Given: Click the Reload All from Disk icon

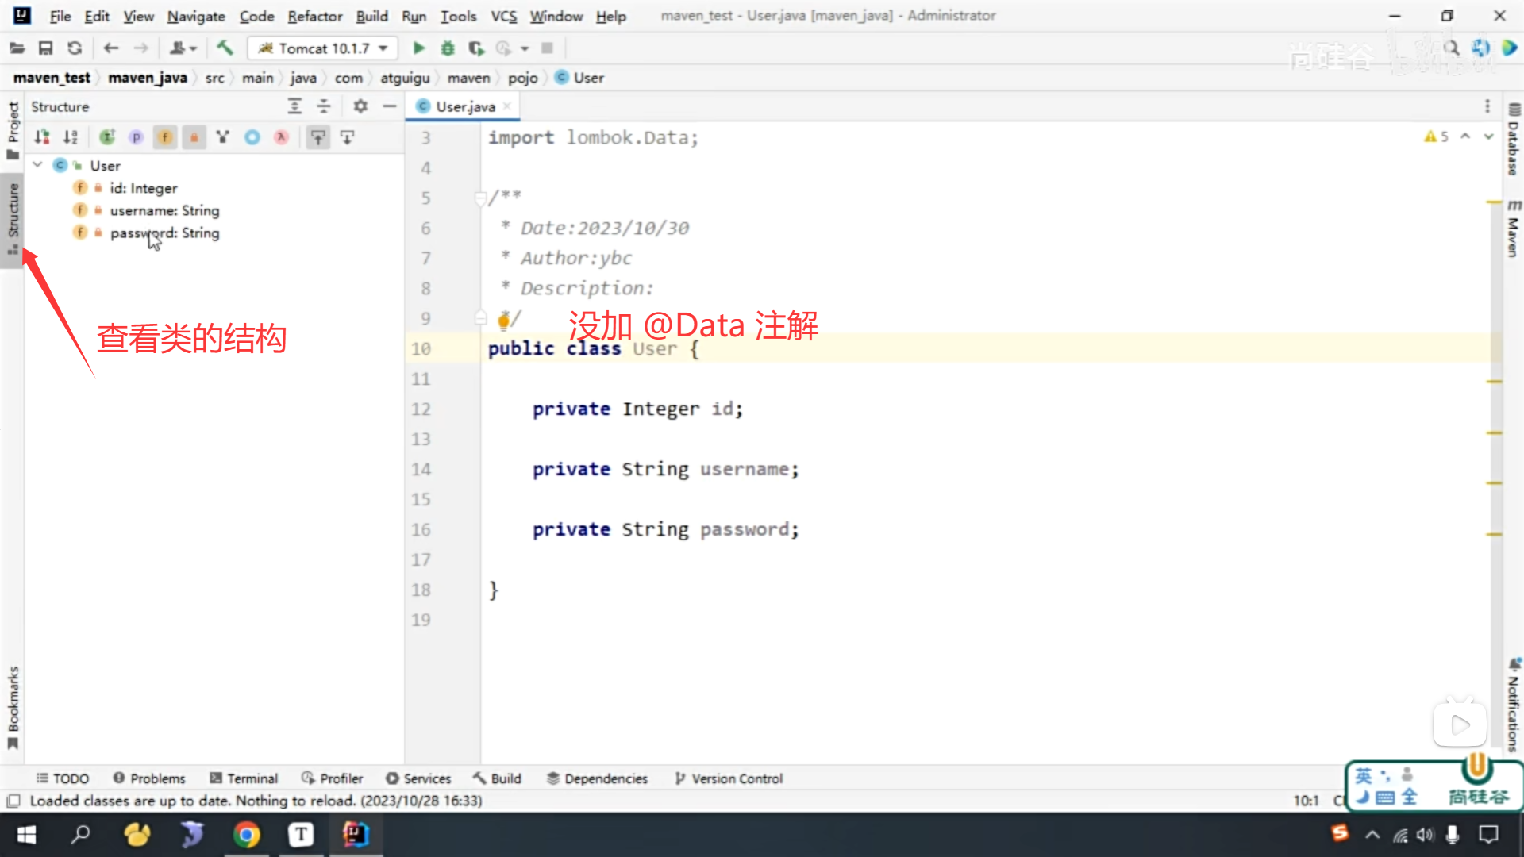Looking at the screenshot, I should [x=75, y=48].
